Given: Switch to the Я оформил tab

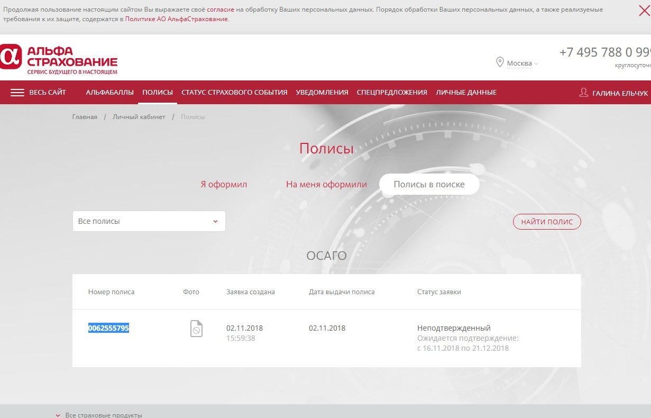Looking at the screenshot, I should tap(223, 185).
